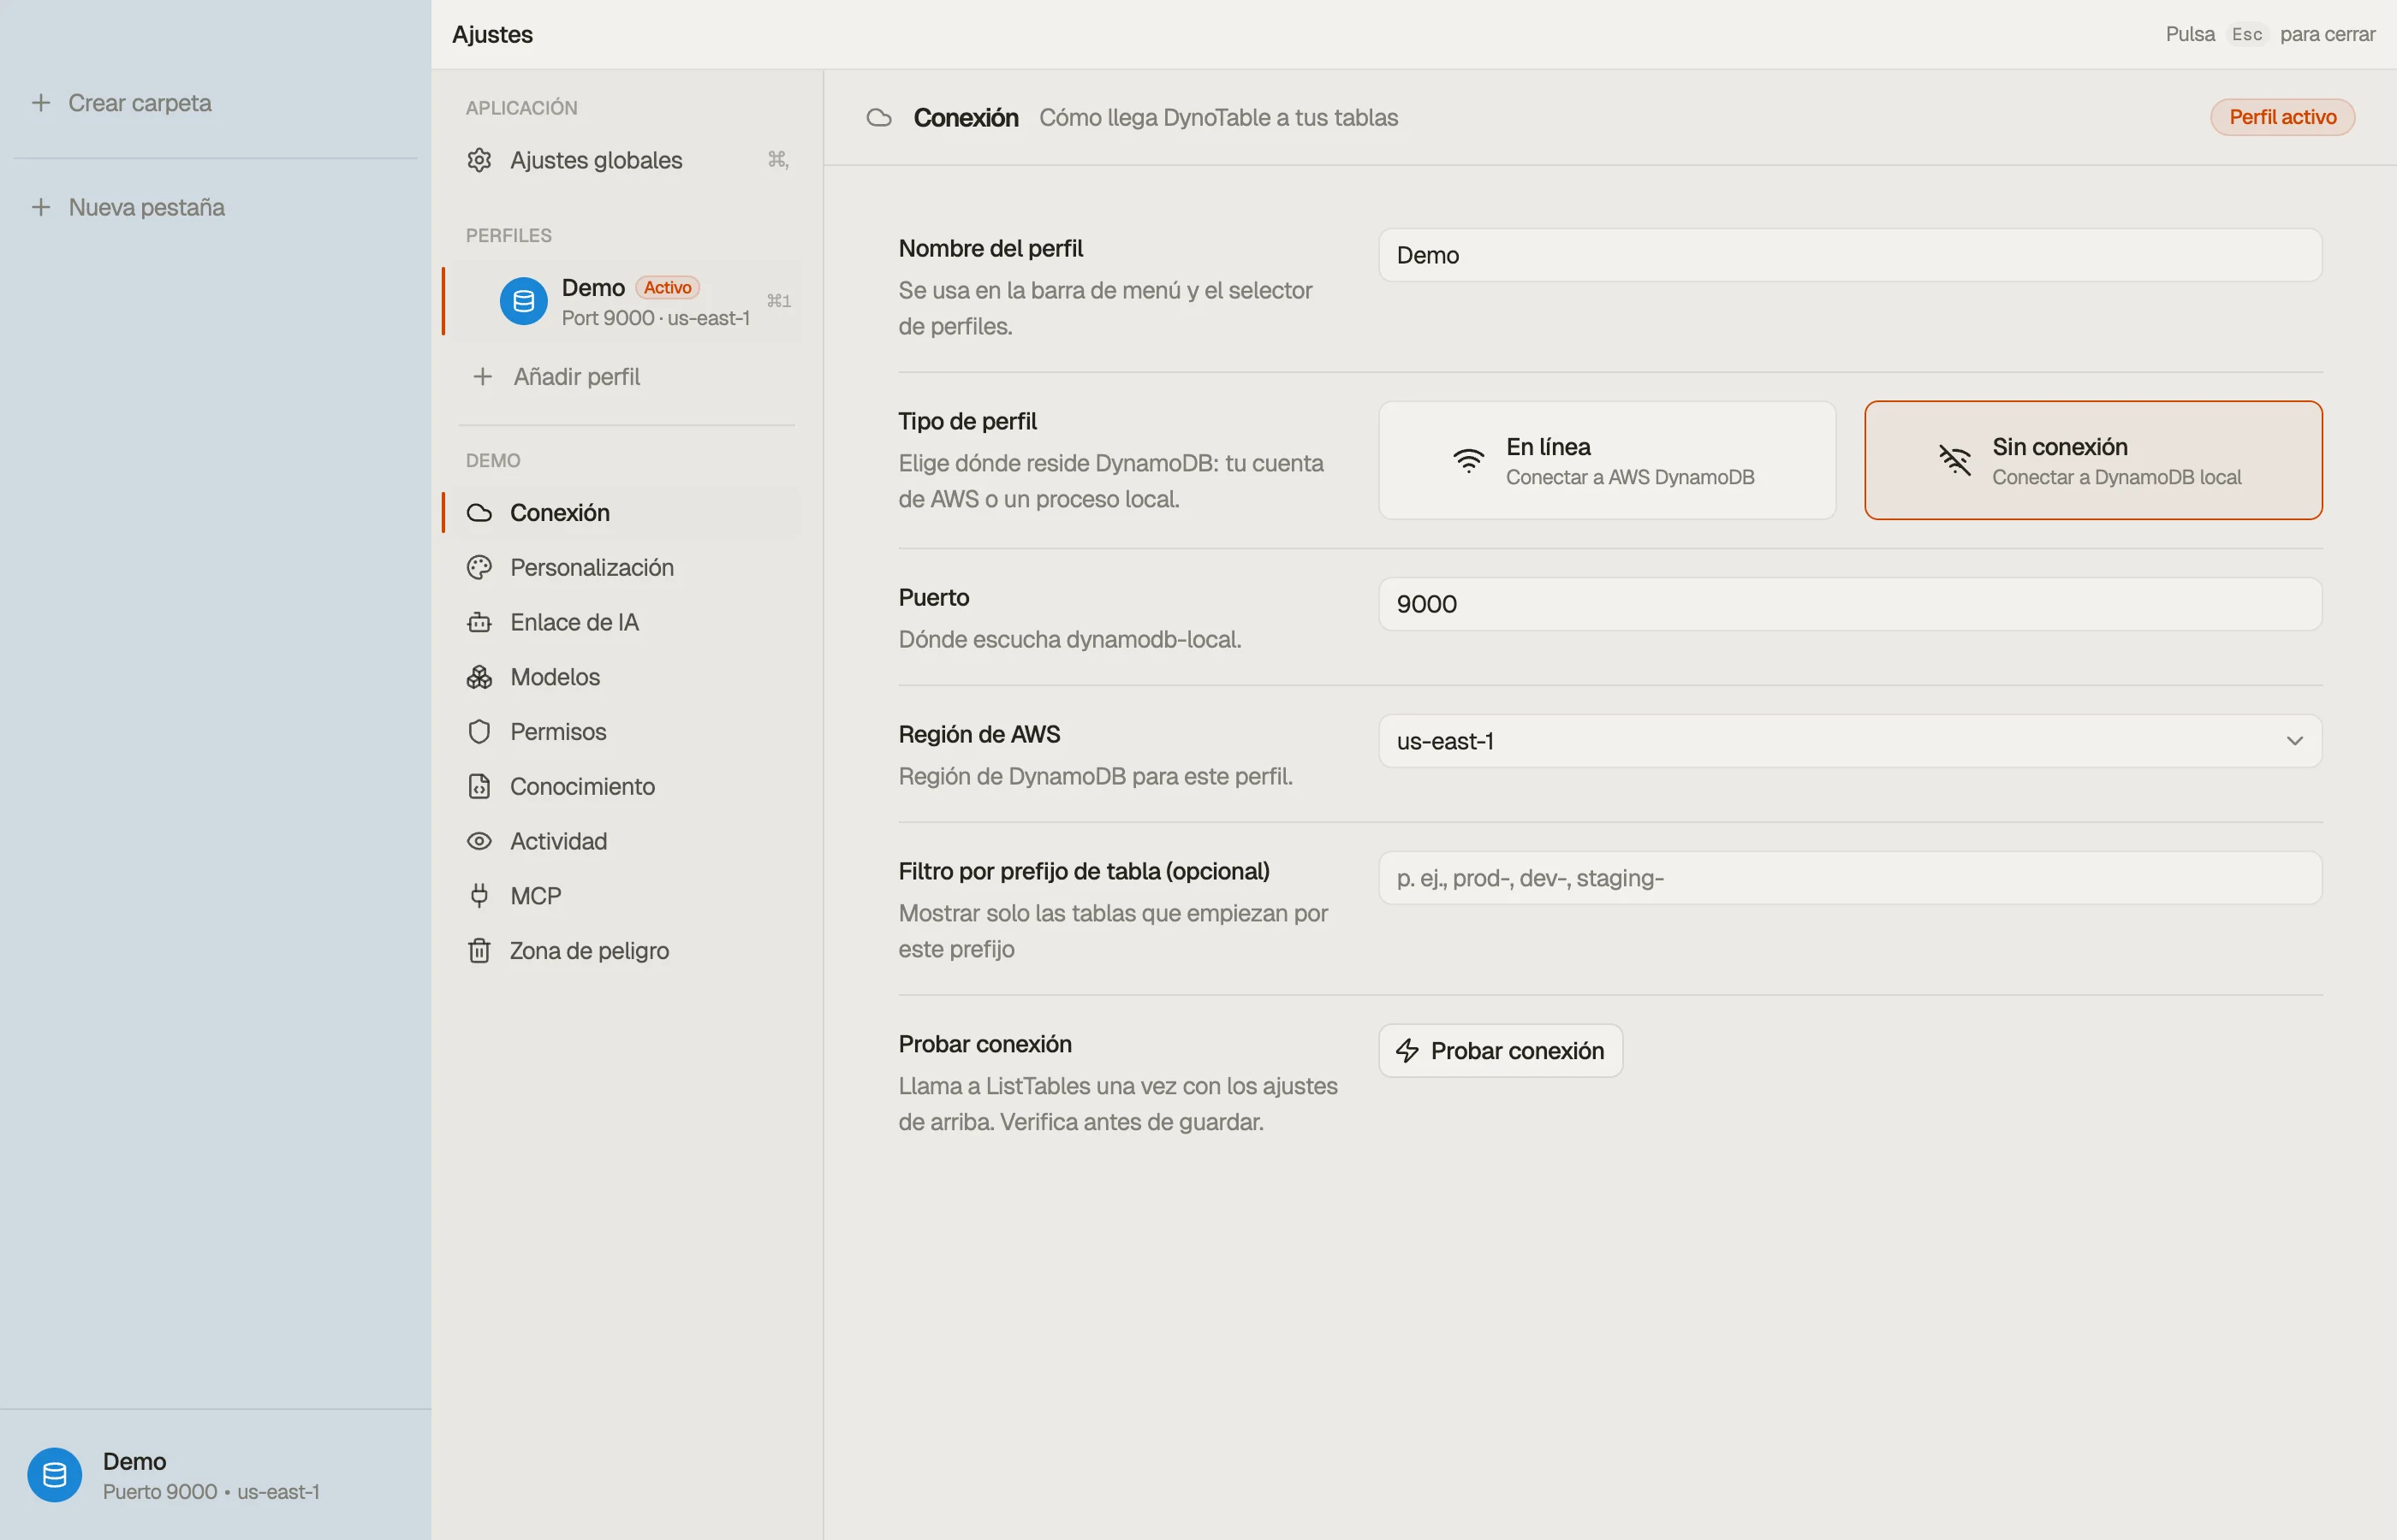Image resolution: width=2397 pixels, height=1540 pixels.
Task: Click the shield icon for Permisos
Action: click(x=479, y=732)
